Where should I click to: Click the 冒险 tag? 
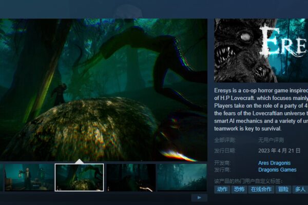tap(283, 189)
